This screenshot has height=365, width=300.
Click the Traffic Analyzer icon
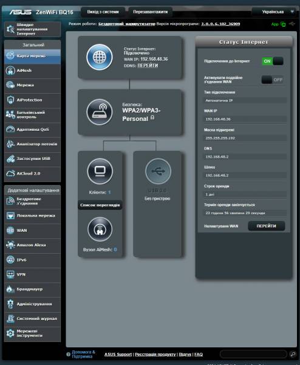tap(10, 144)
